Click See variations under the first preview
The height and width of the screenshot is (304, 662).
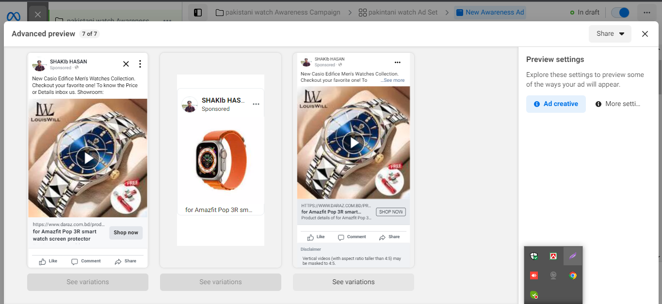(x=88, y=282)
